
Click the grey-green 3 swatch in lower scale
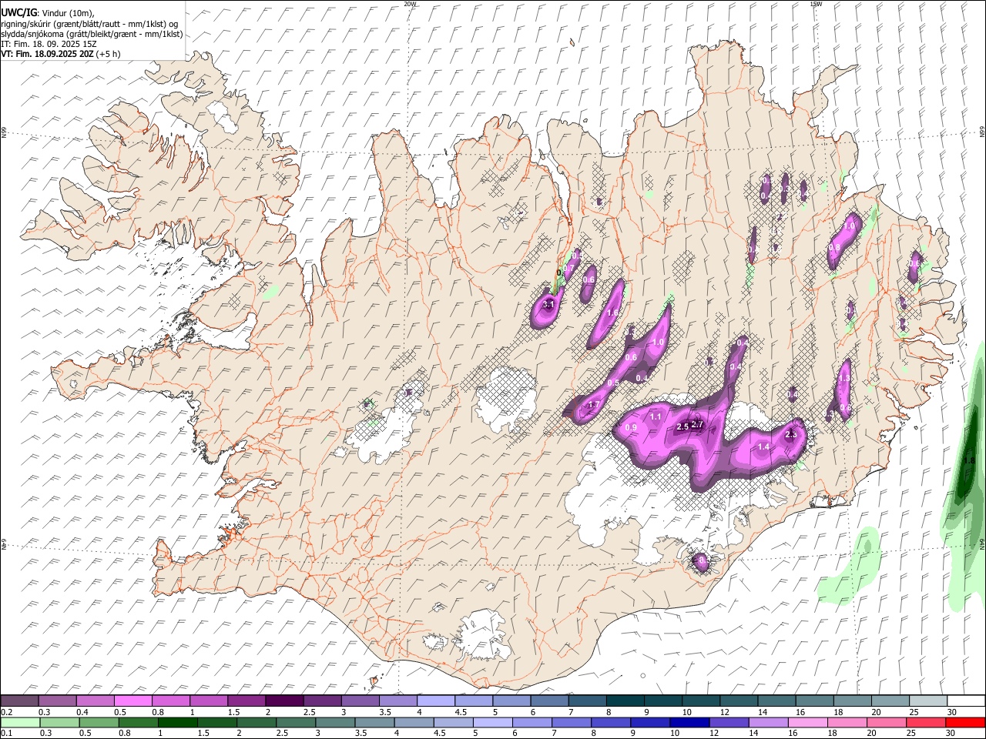(x=335, y=723)
